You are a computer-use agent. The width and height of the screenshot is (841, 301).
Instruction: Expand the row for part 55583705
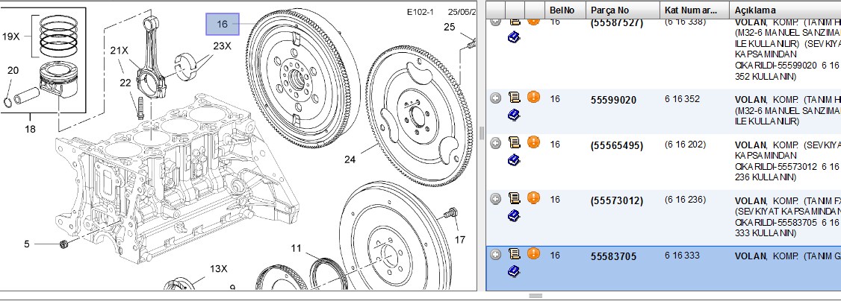click(496, 255)
